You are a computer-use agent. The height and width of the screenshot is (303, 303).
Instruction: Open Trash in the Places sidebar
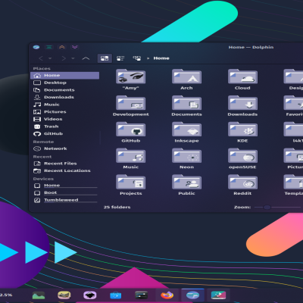coord(65,127)
